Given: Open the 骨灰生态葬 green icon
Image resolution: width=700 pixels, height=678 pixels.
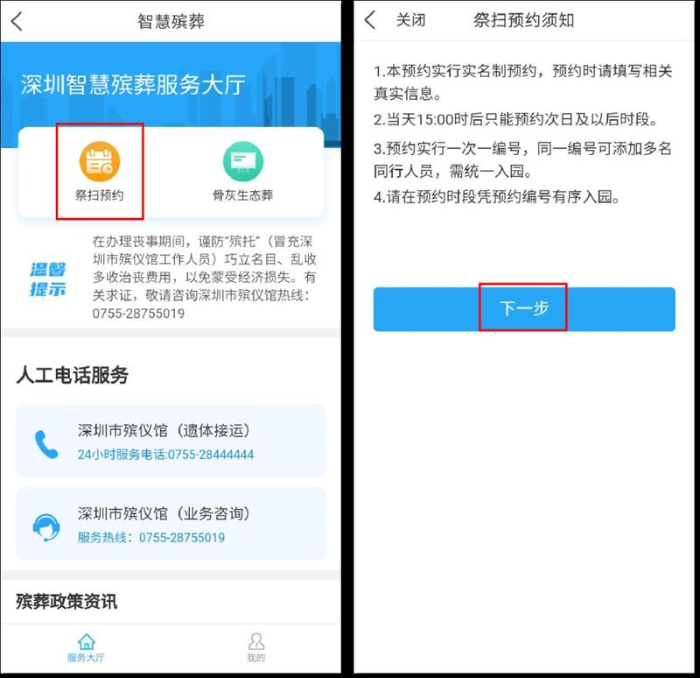Looking at the screenshot, I should 243,162.
